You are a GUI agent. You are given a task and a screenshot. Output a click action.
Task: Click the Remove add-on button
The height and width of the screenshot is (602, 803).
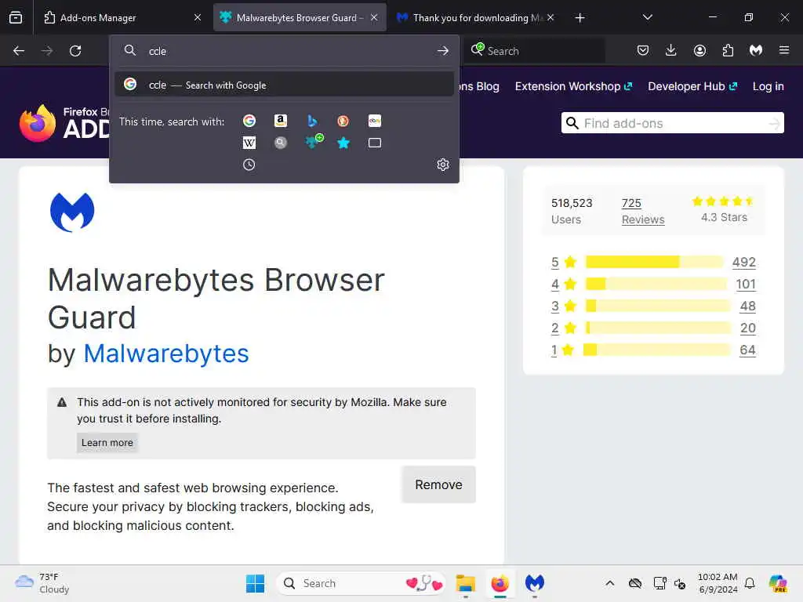click(x=438, y=484)
